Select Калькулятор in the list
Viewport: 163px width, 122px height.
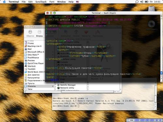point(34,78)
